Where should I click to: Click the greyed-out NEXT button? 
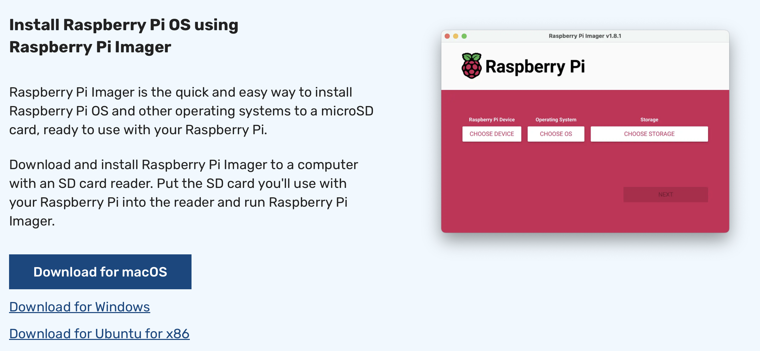[x=665, y=194]
